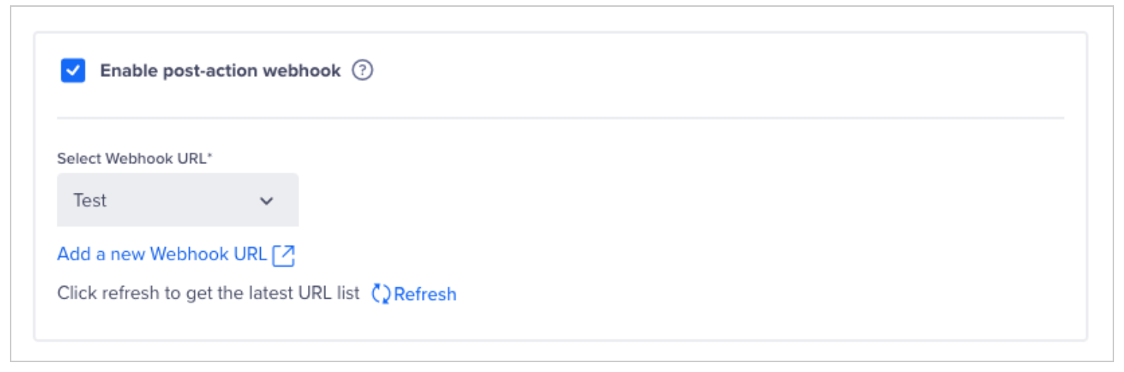Screen dimensions: 1124x372
Task: Hit the reload icon beside Refresh
Action: [x=380, y=294]
